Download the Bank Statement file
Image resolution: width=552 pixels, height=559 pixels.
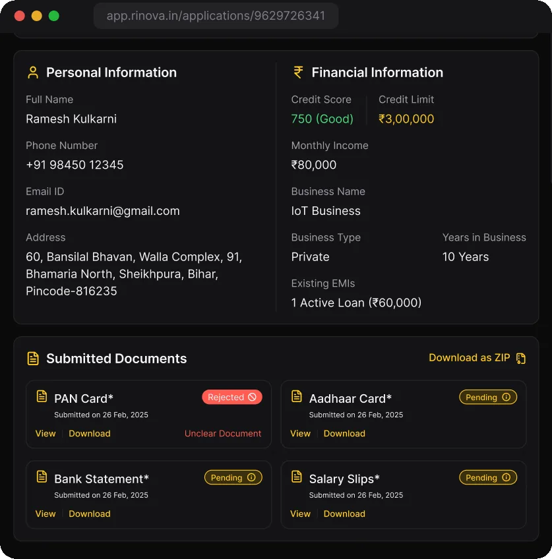[90, 514]
